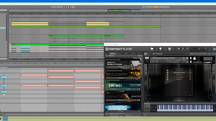Toggle the Marcato articulation power button
This screenshot has width=216, height=121.
[x=167, y=75]
